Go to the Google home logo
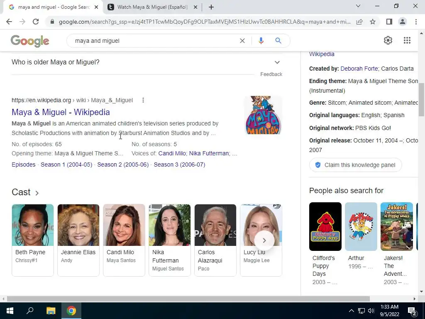Image resolution: width=425 pixels, height=319 pixels. click(x=30, y=41)
